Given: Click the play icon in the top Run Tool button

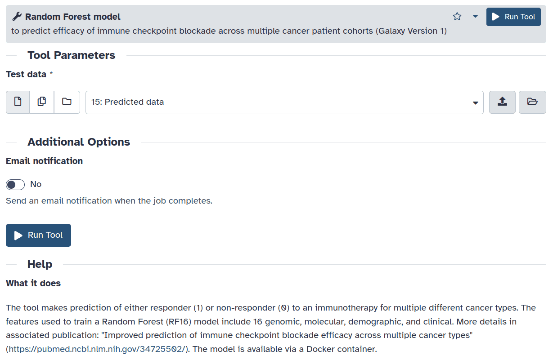Looking at the screenshot, I should click(496, 17).
